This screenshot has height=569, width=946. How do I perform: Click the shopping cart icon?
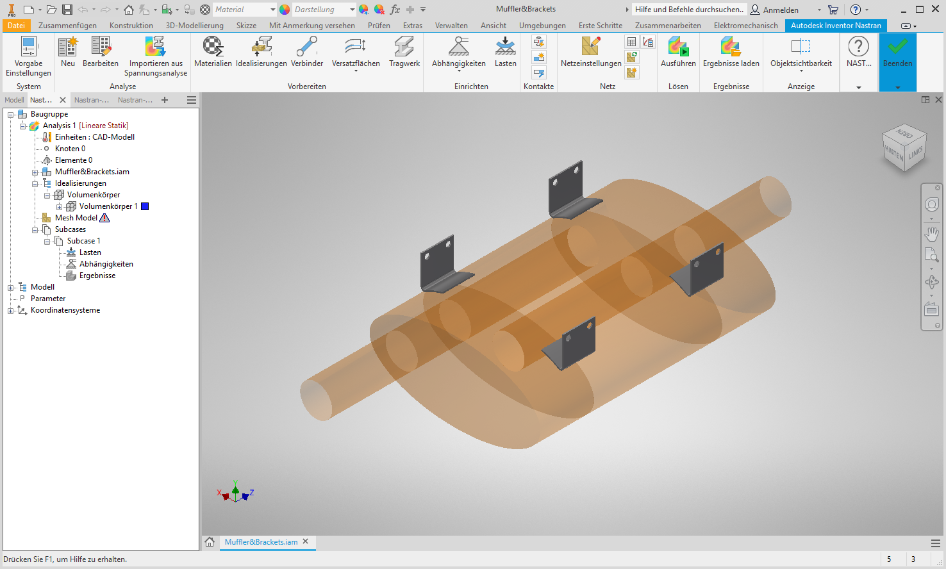(x=833, y=10)
